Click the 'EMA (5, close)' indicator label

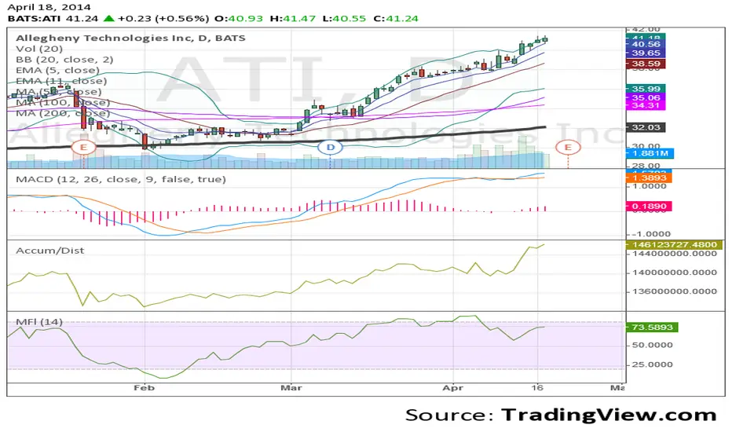tap(57, 71)
